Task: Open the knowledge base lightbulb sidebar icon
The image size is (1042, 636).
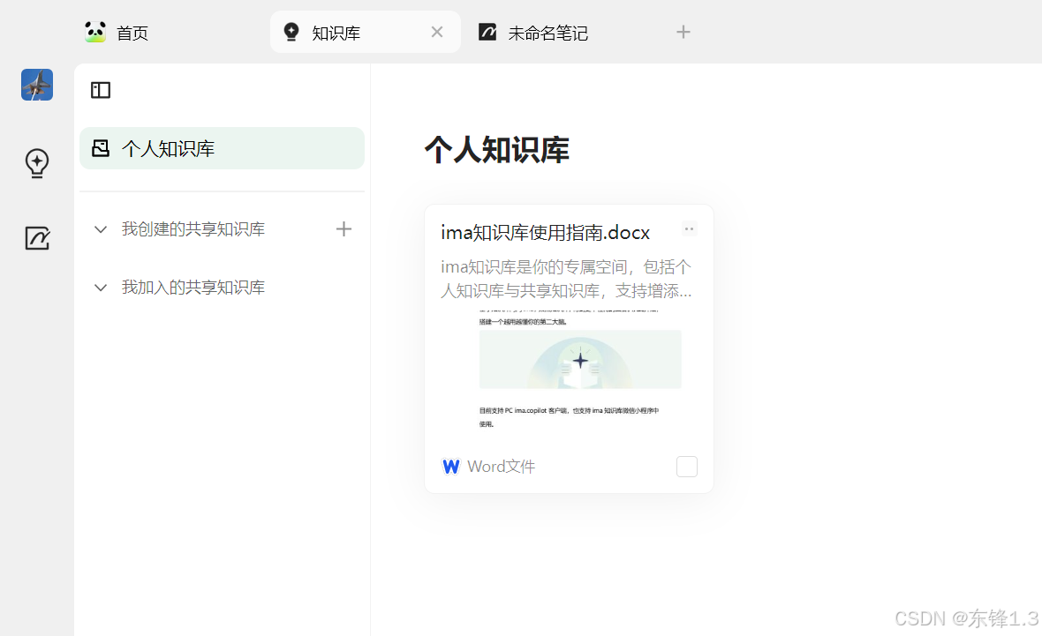Action: coord(37,162)
